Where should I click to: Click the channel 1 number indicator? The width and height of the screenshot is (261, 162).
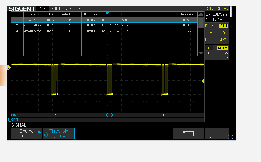click(x=208, y=48)
